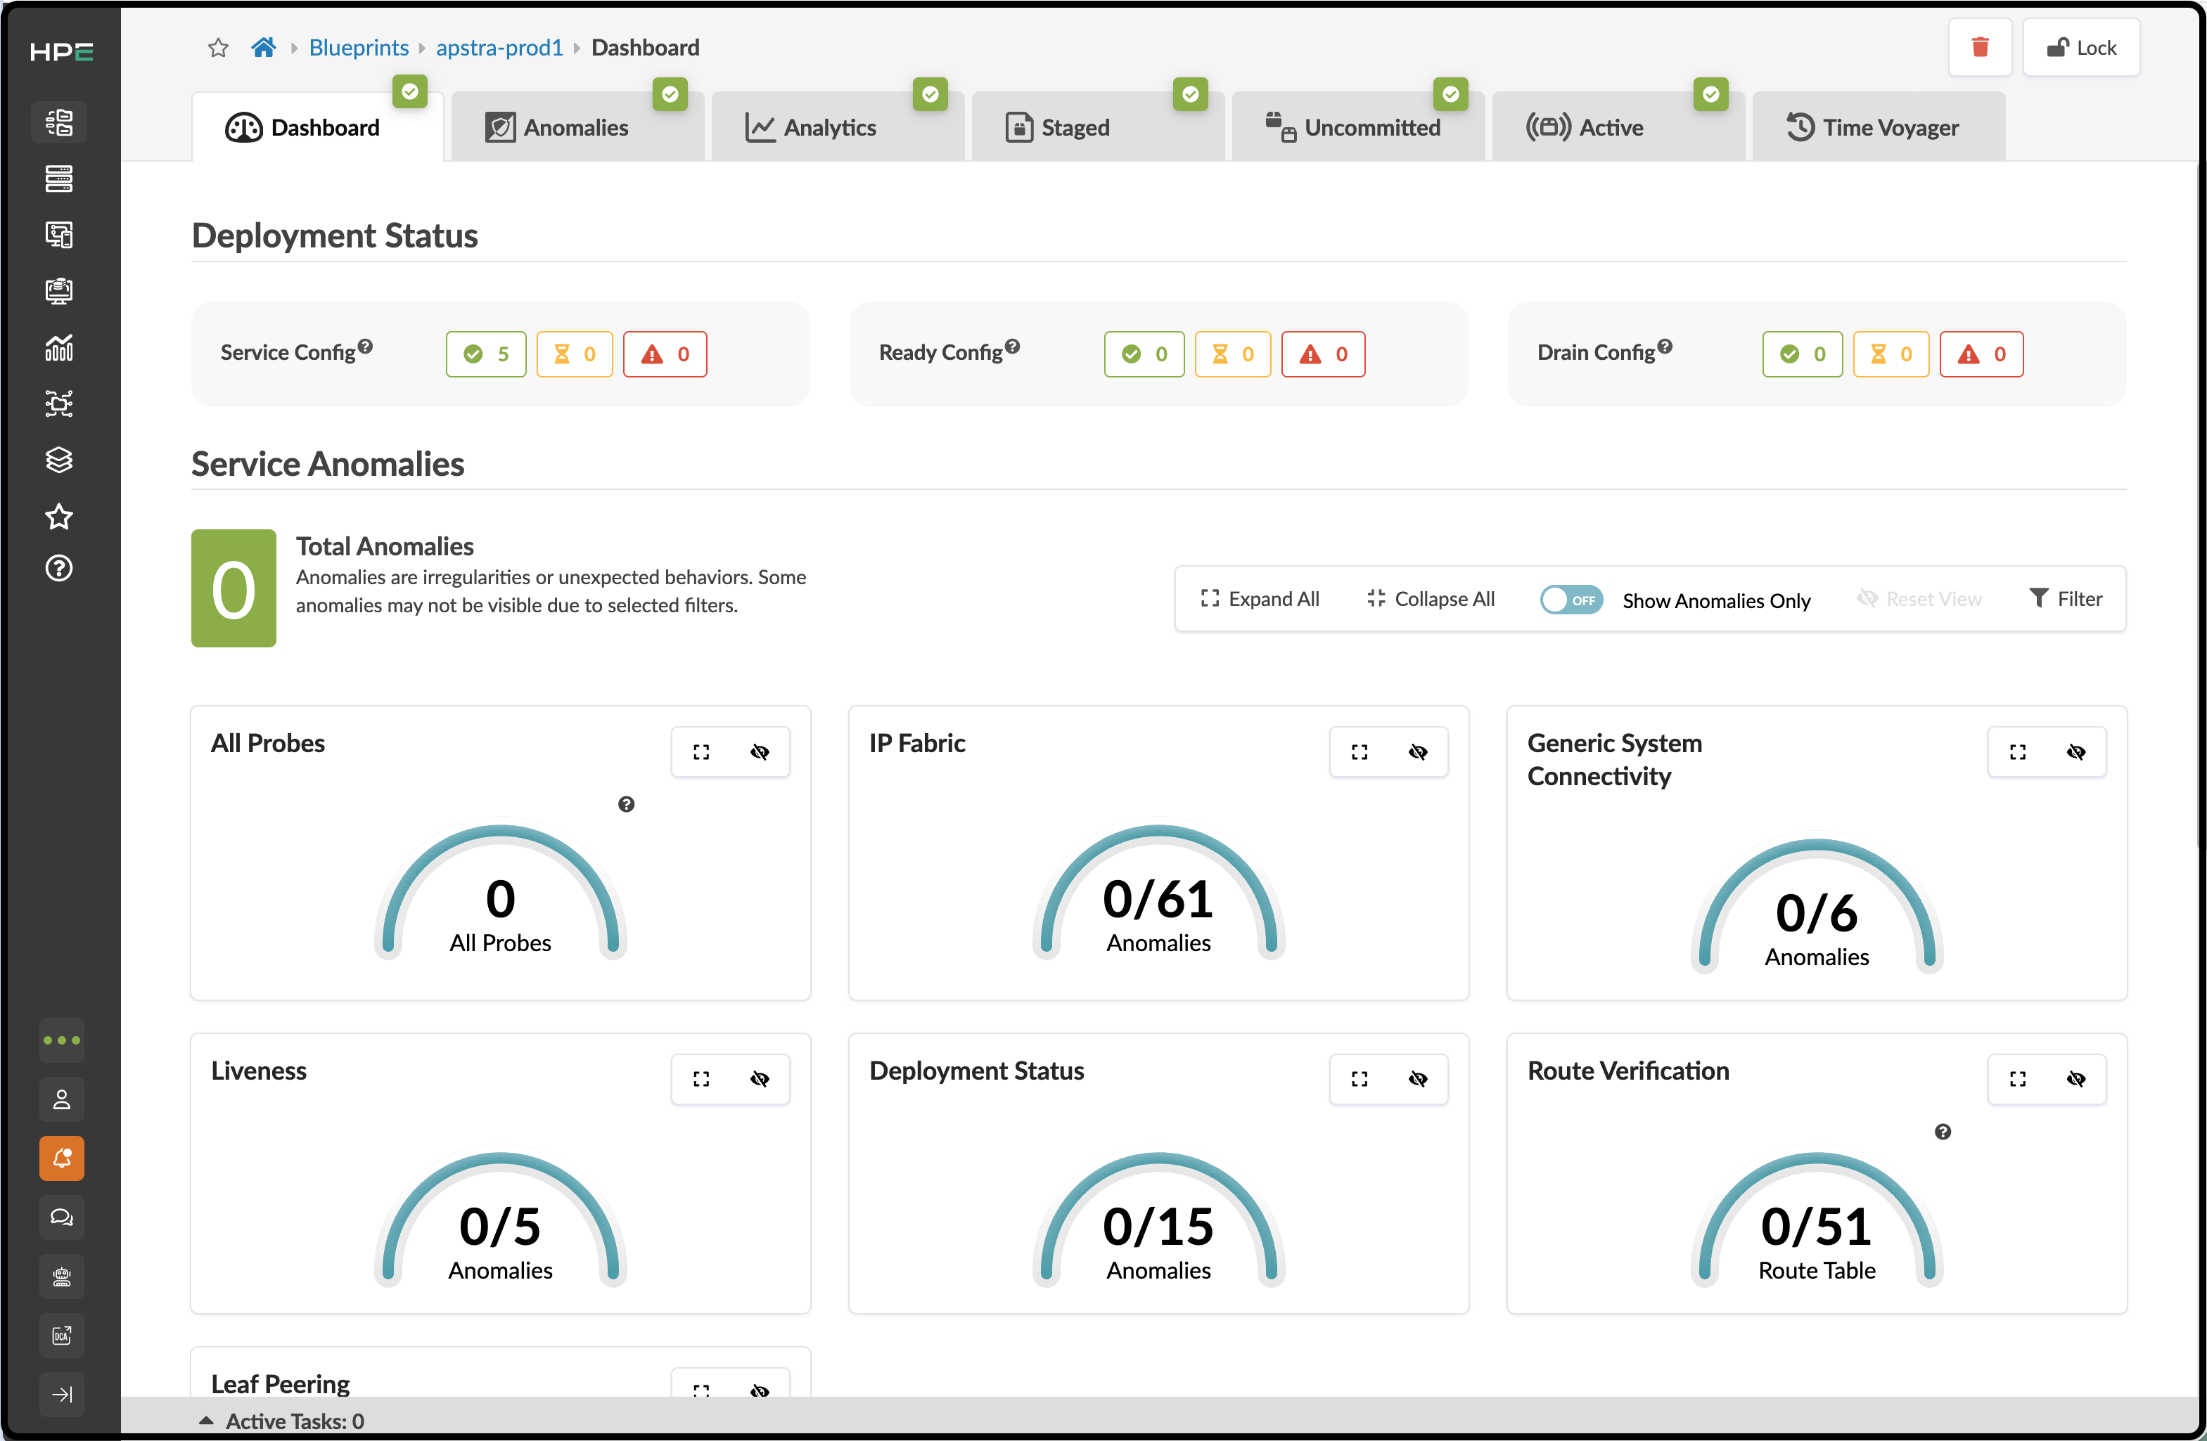Open the robot assistant sidebar icon
This screenshot has height=1441, width=2207.
tap(62, 1277)
